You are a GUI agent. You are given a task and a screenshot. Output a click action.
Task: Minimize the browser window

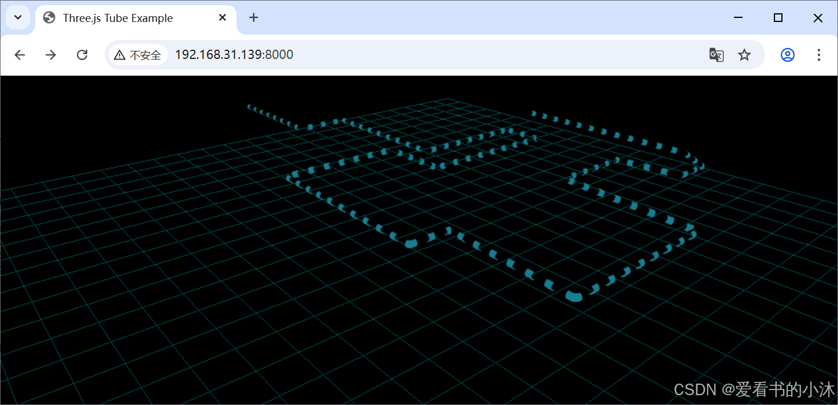click(738, 18)
